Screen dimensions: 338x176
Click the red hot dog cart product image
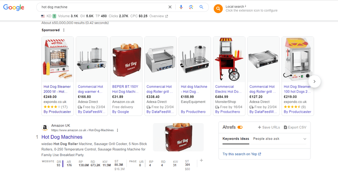(x=229, y=59)
